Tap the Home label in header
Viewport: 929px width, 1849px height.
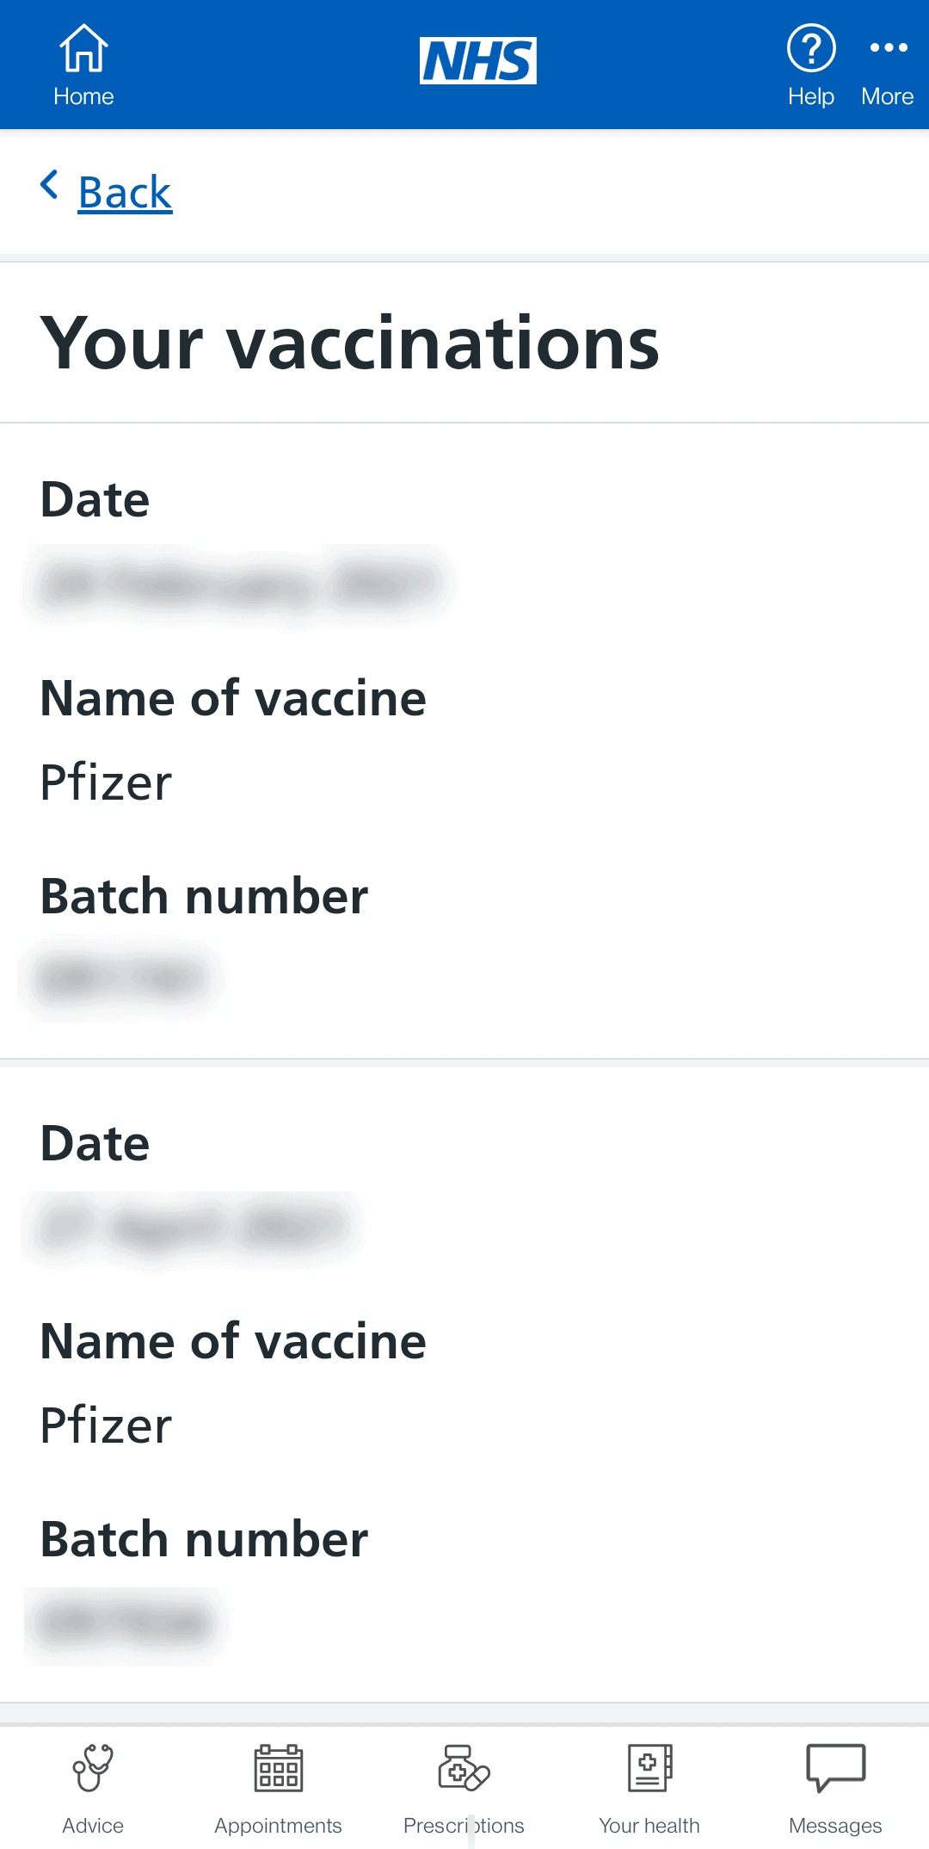click(x=83, y=96)
